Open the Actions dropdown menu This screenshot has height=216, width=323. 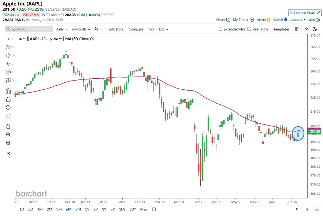298,20
